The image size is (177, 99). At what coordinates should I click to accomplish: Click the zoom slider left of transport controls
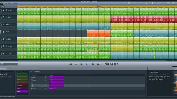tap(9, 64)
